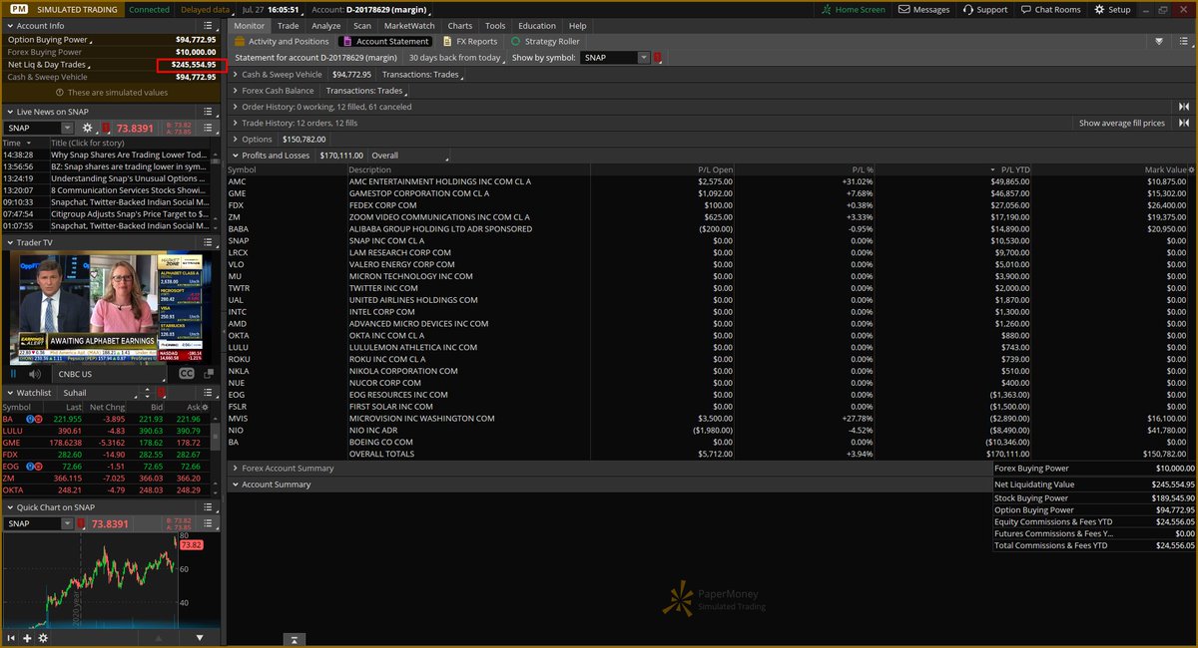This screenshot has width=1198, height=648.
Task: Open the Overall P&L grouping dropdown
Action: 409,156
